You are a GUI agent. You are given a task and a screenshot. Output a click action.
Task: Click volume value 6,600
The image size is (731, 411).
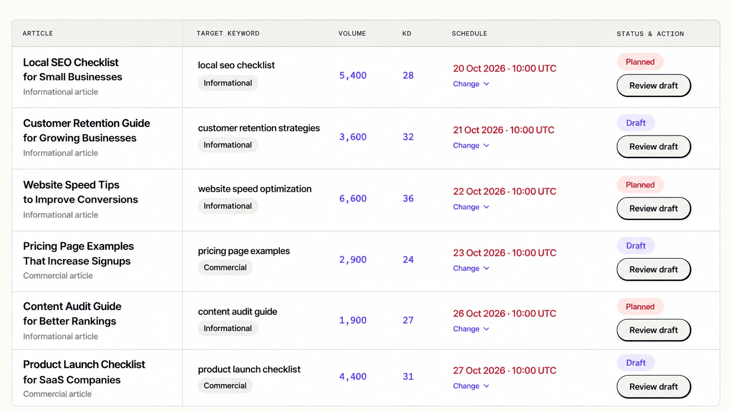click(353, 198)
